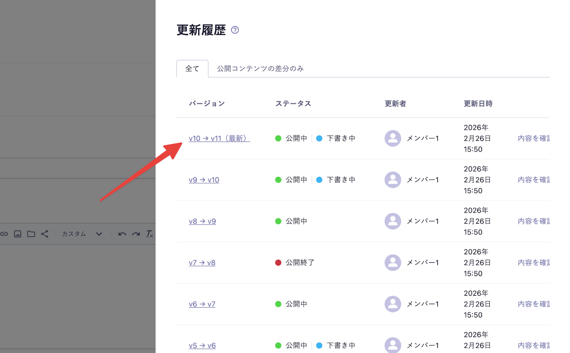Open version link v9 → v10
570x353 pixels.
coord(204,180)
